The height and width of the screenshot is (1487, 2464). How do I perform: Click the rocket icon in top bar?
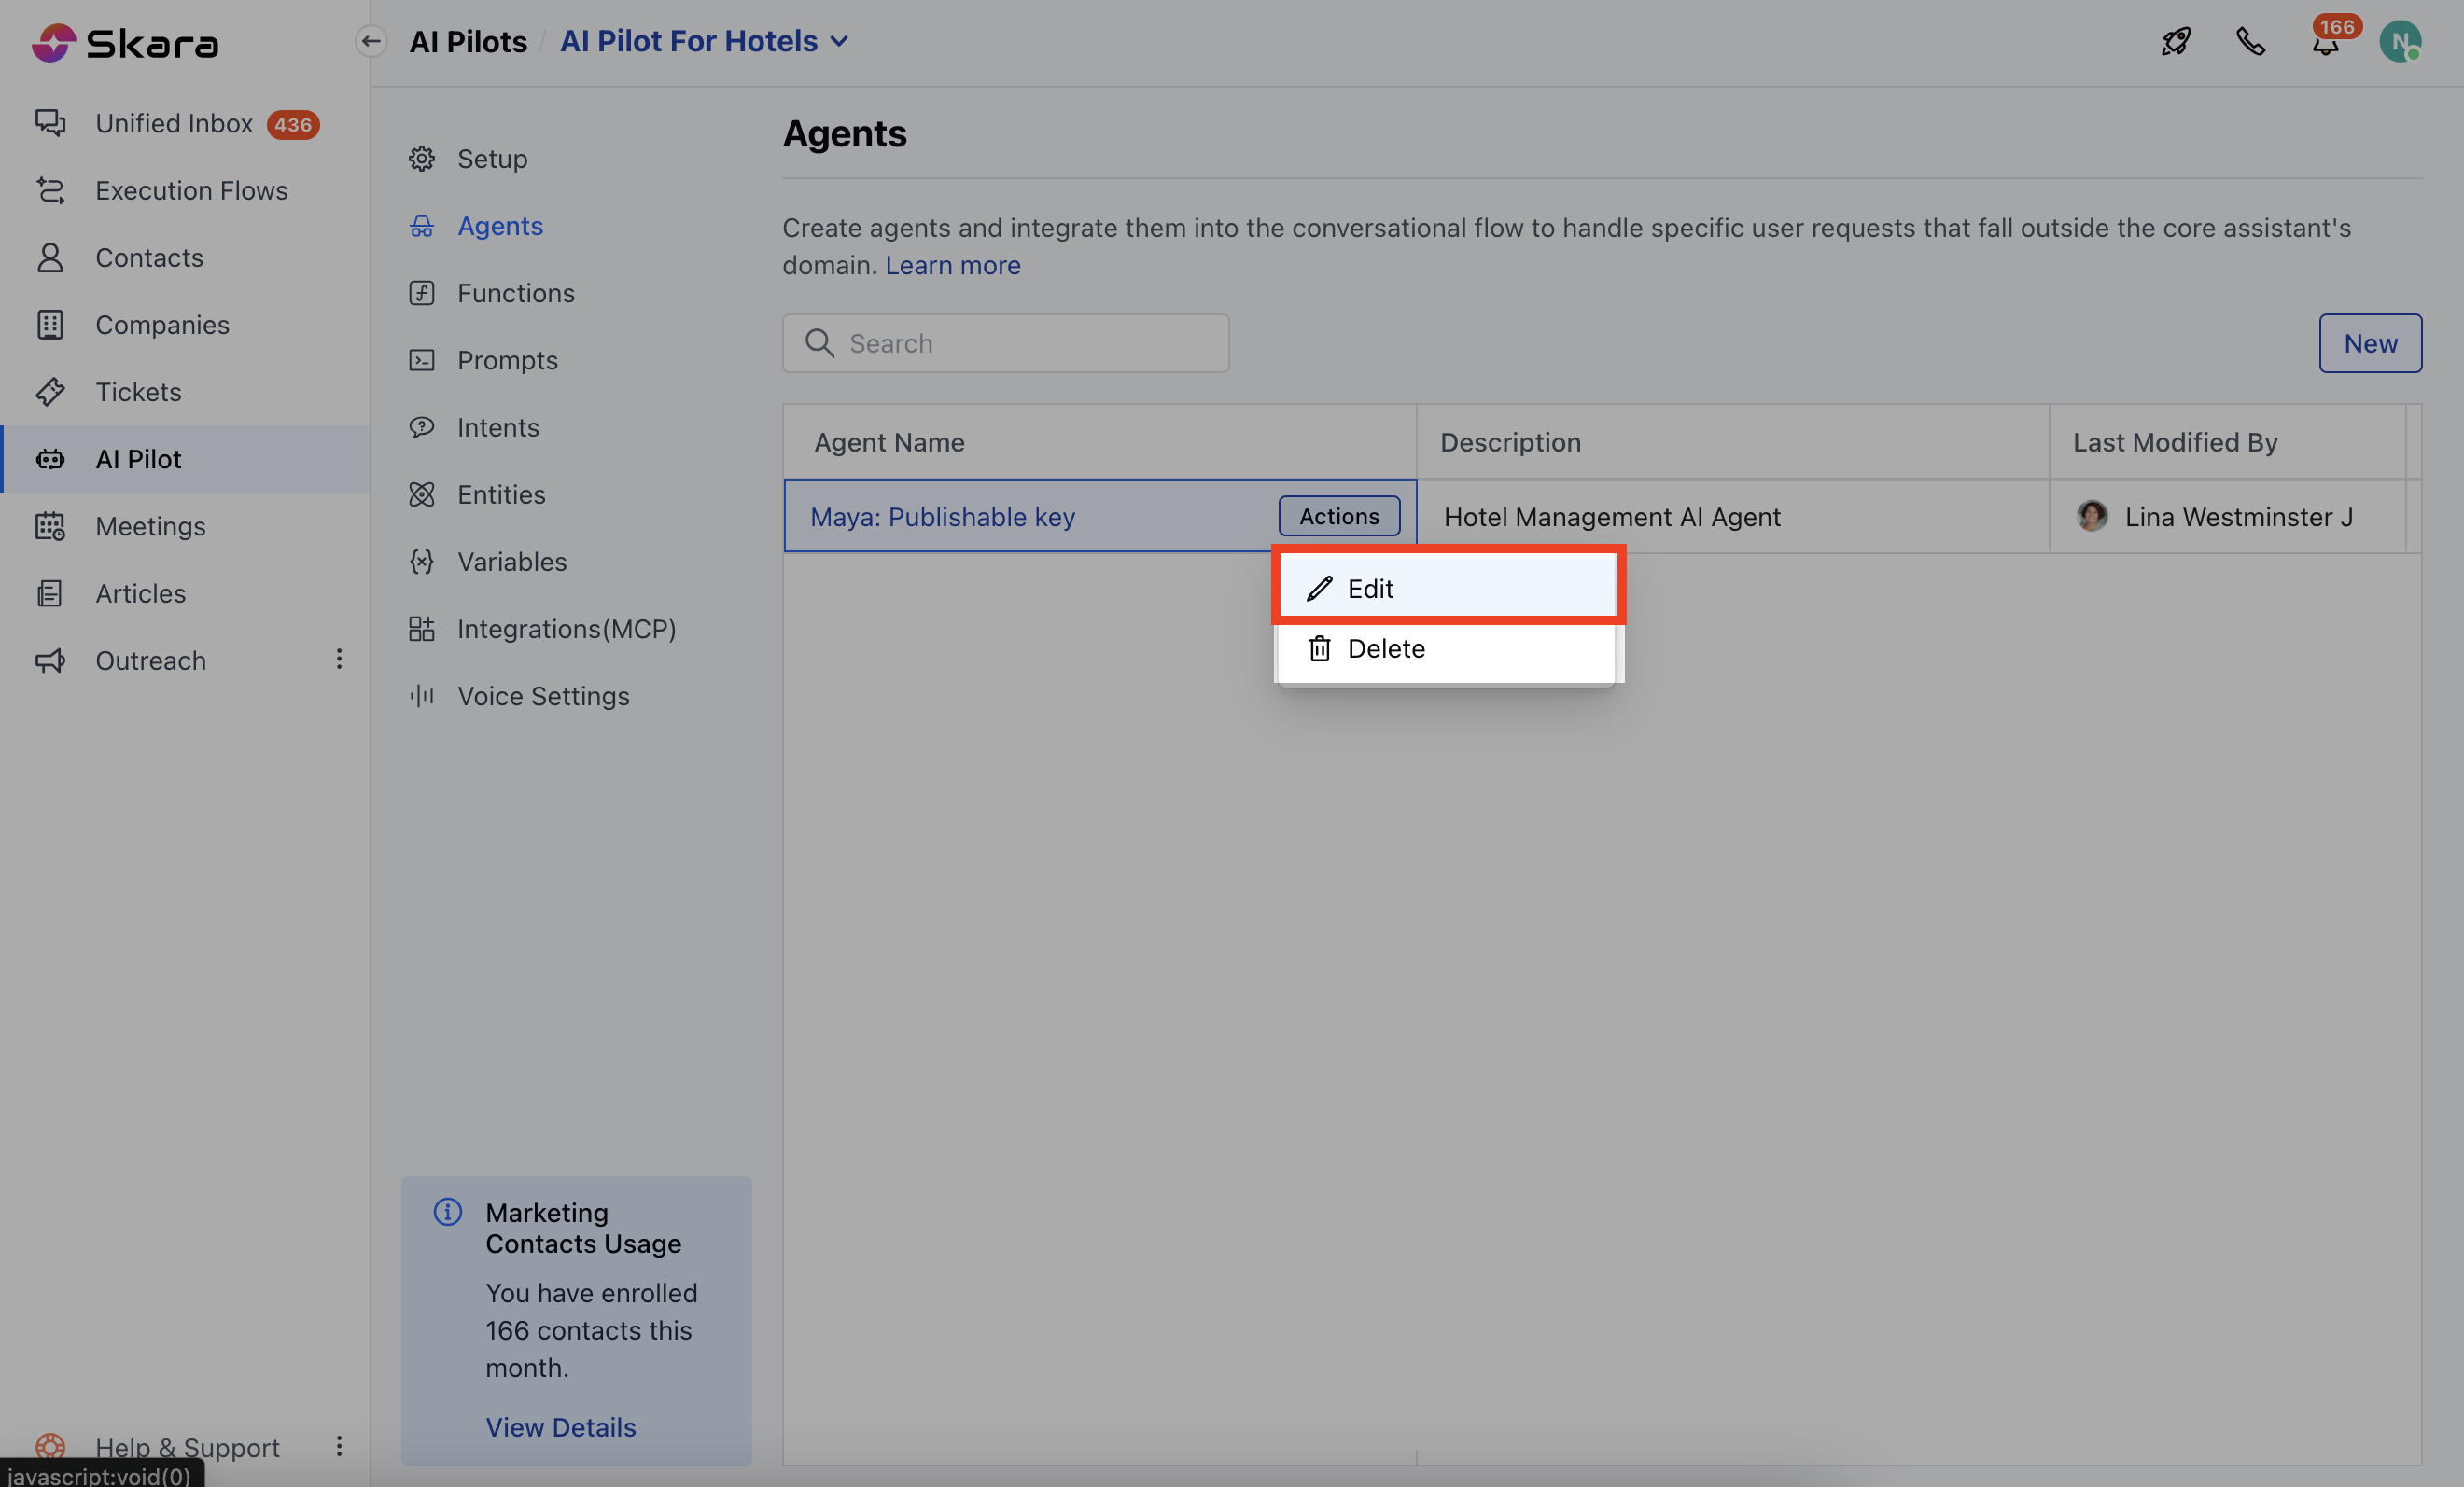click(x=2176, y=41)
